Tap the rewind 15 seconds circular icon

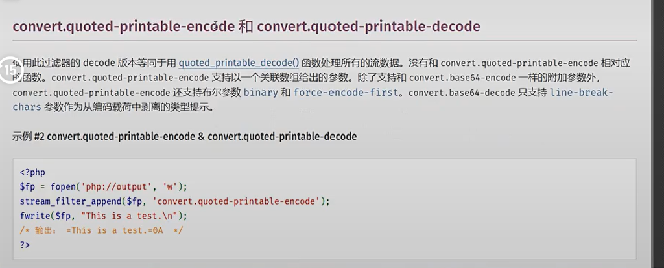point(8,69)
